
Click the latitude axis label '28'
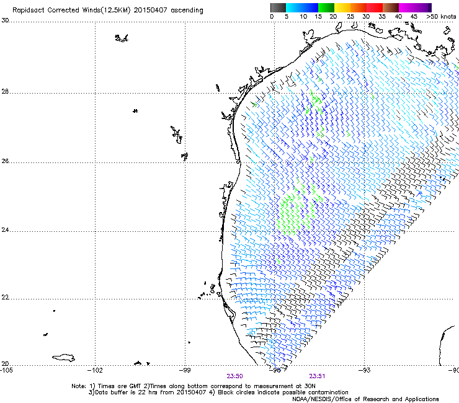coord(5,92)
